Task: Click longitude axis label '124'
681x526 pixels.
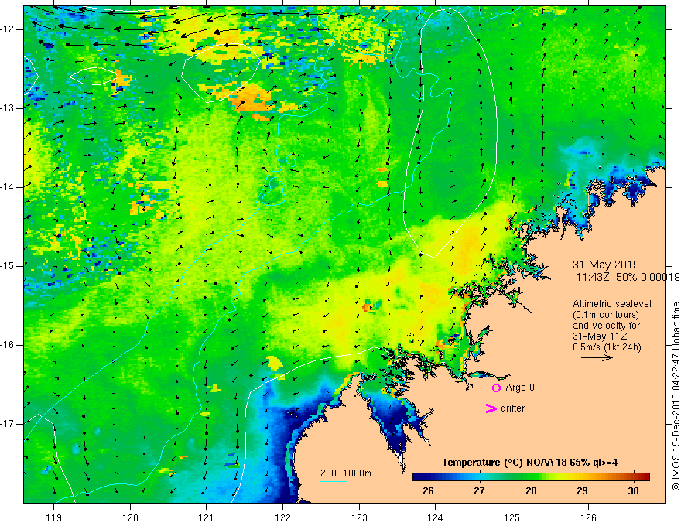Action: click(436, 517)
